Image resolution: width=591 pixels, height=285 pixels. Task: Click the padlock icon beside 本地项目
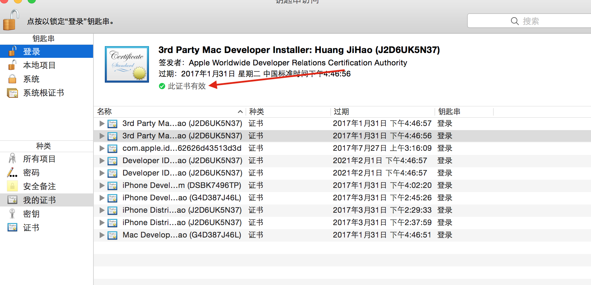[x=12, y=65]
